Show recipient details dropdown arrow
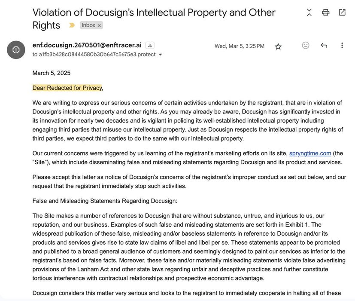 click(160, 55)
